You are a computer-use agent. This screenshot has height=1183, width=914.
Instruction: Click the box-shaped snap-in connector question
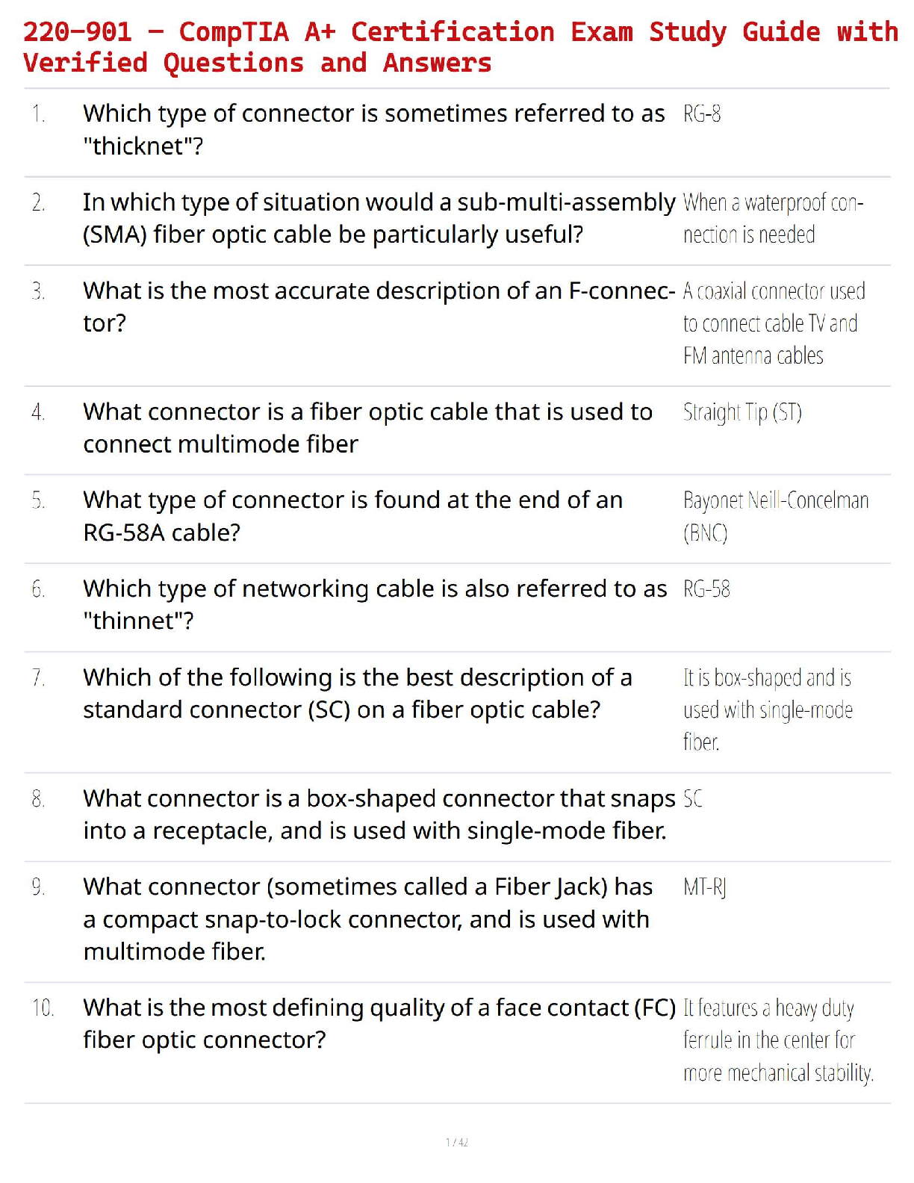tap(379, 814)
